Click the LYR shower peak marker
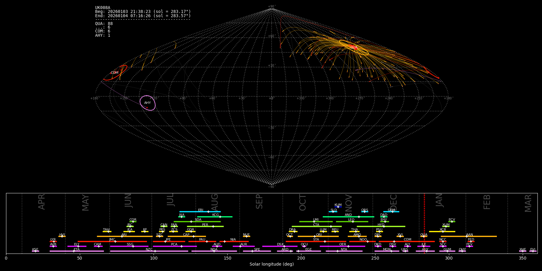 [54, 241]
